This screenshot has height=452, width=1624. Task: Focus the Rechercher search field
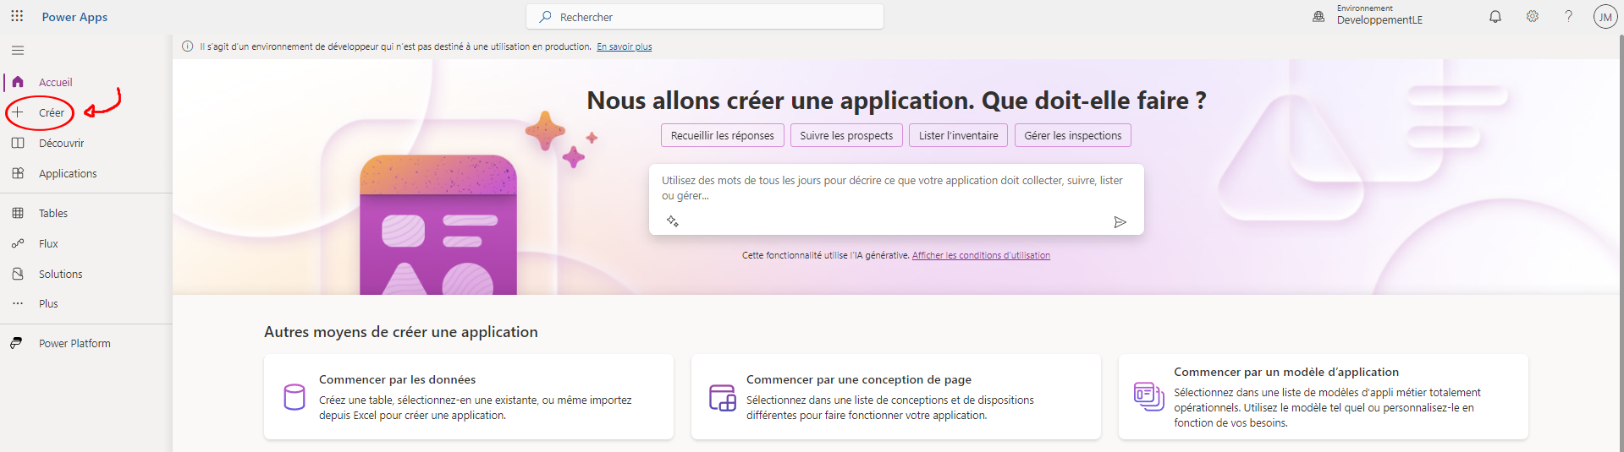[705, 17]
